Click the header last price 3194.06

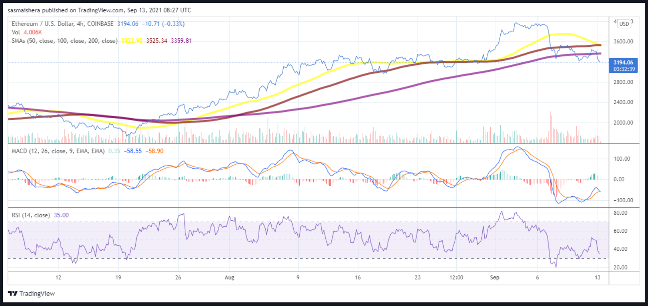tap(128, 24)
